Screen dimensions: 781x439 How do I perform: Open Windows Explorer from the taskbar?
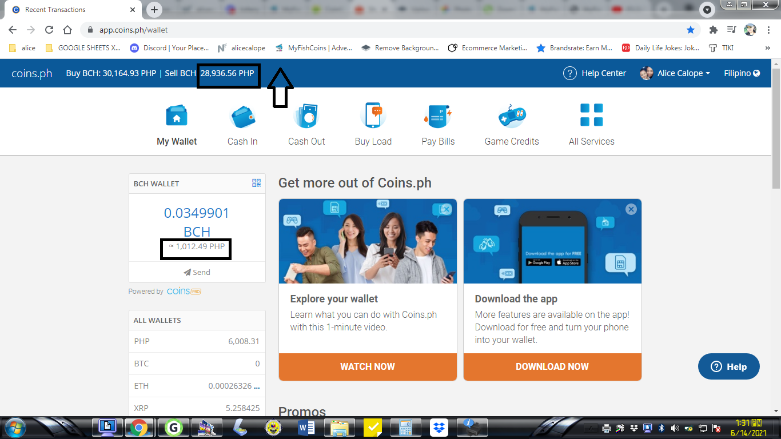click(340, 428)
